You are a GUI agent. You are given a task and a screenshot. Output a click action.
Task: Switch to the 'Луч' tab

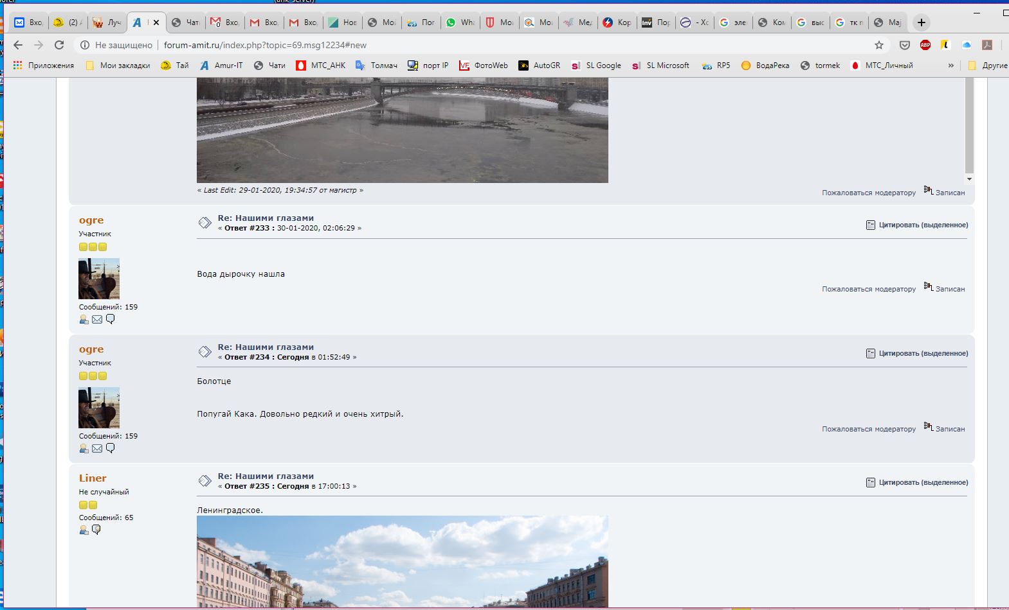(106, 22)
